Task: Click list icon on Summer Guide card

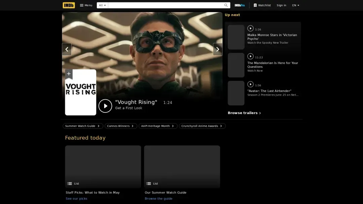Action: click(x=149, y=184)
